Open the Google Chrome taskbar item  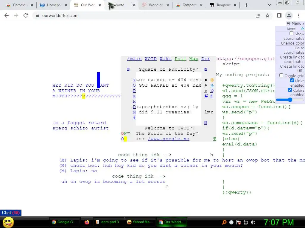point(64,222)
